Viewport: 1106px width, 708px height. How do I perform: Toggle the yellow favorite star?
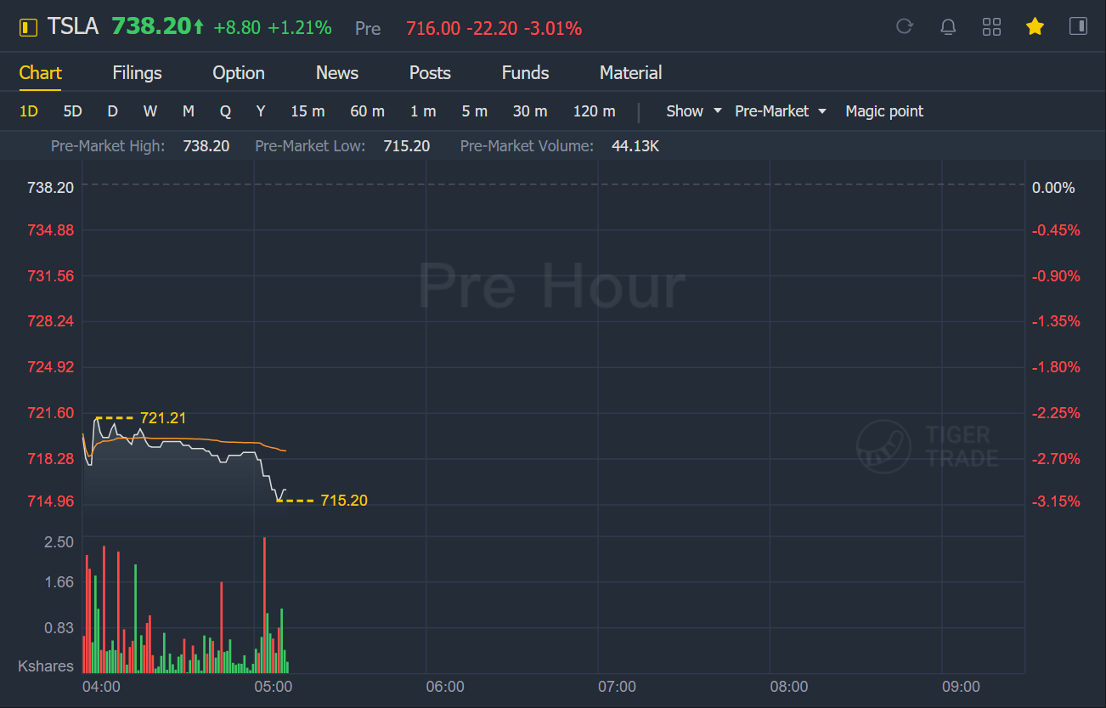[x=1035, y=27]
